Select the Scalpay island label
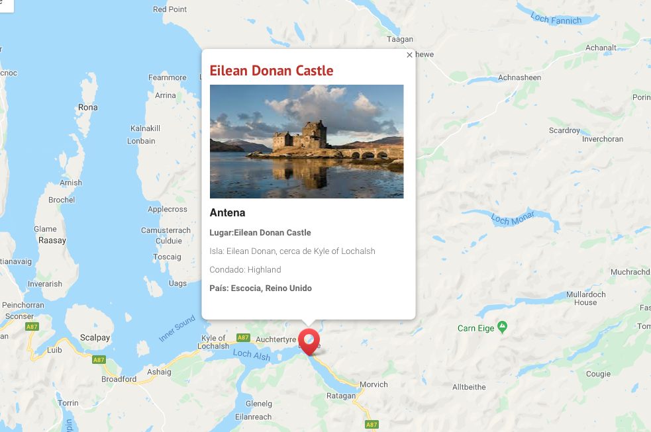This screenshot has height=432, width=651. point(95,337)
